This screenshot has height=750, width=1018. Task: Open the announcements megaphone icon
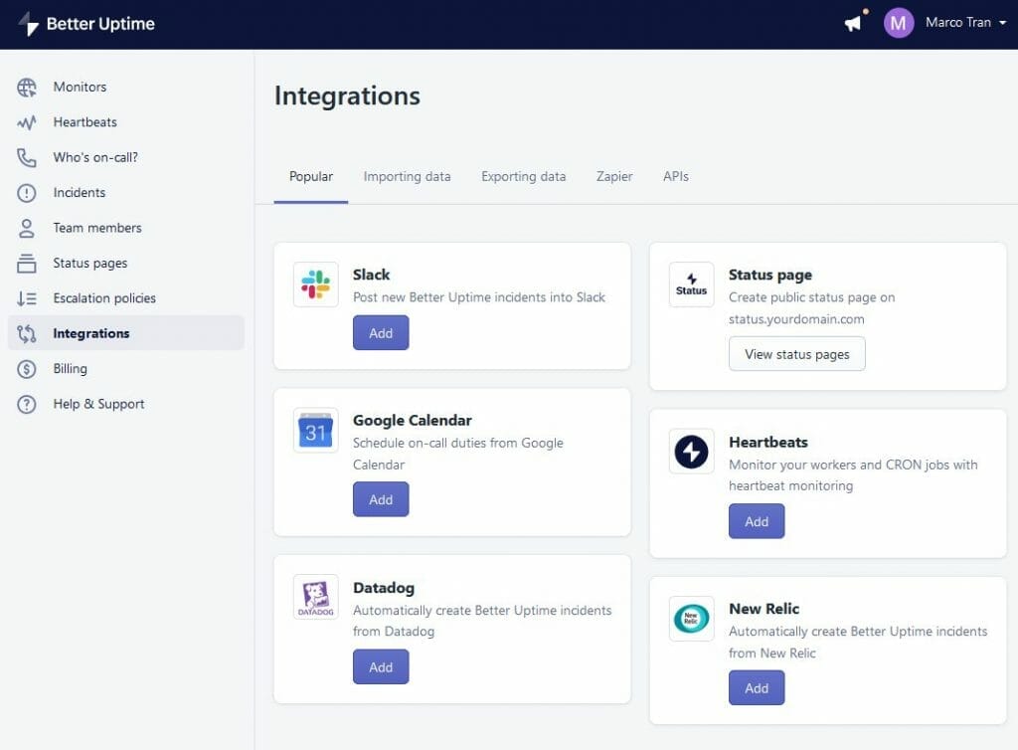coord(852,23)
